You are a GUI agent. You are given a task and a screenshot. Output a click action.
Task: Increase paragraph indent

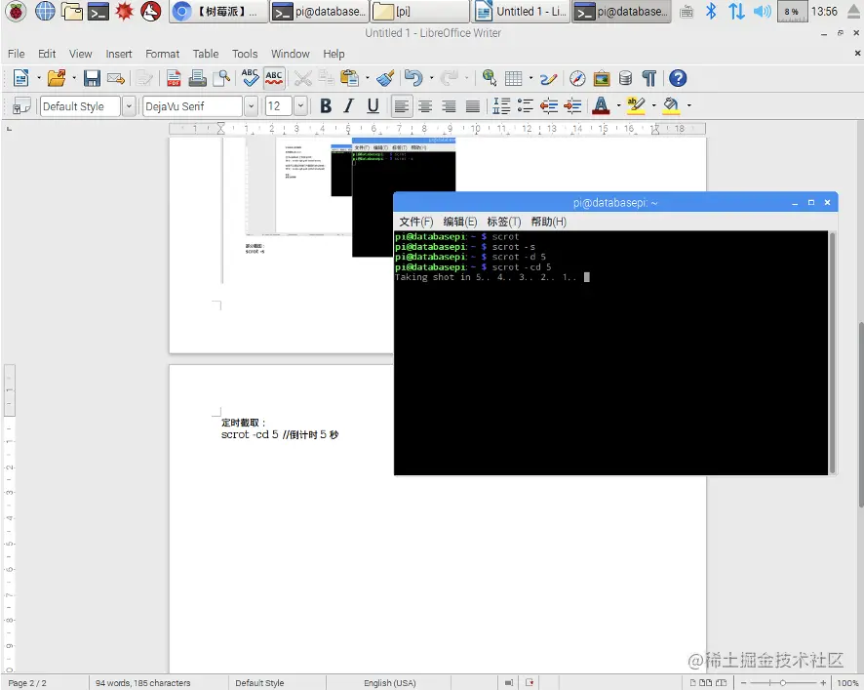(x=573, y=106)
